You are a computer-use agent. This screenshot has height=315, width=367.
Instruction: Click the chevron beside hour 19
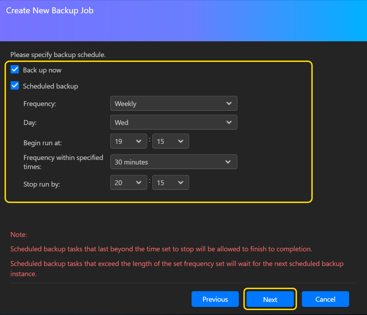[x=139, y=141]
